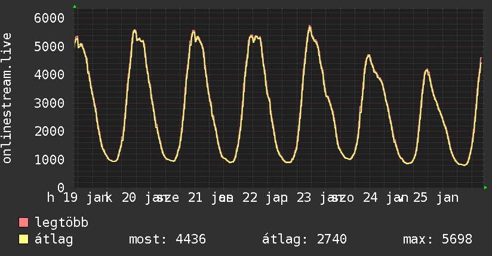Click the 22 jan x-axis date label
This screenshot has width=492, height=256.
(265, 198)
